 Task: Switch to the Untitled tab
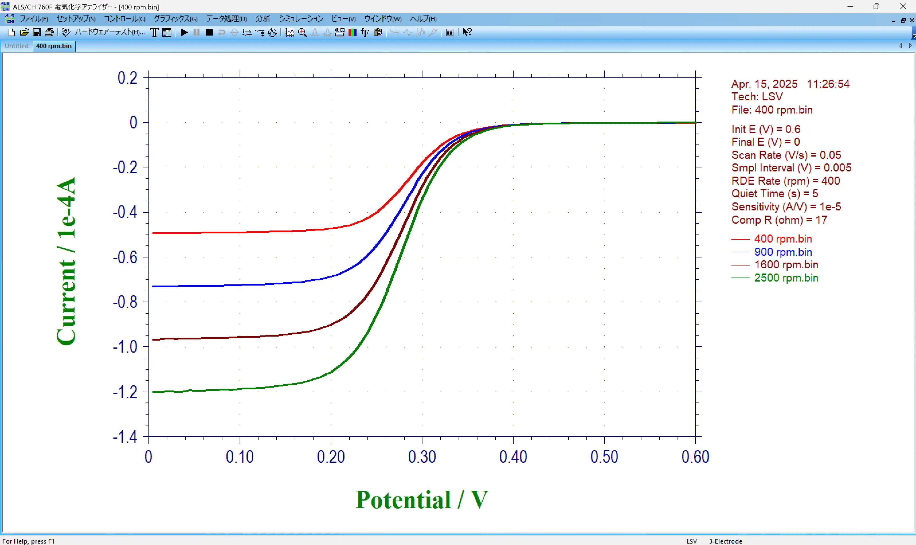pyautogui.click(x=17, y=46)
